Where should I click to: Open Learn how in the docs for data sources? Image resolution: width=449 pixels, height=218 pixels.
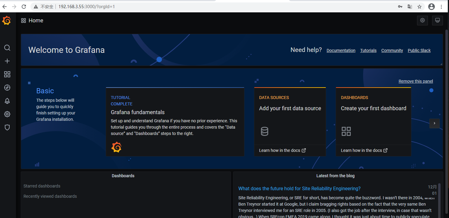point(282,150)
